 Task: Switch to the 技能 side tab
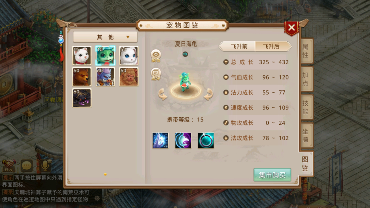coord(306,107)
